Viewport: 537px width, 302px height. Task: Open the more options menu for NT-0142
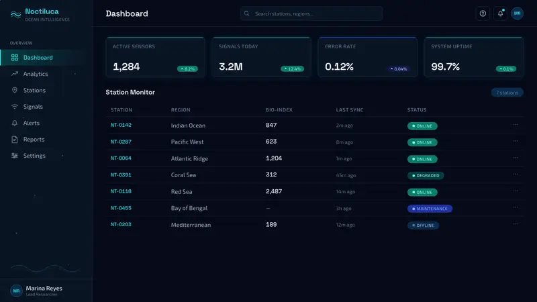516,125
